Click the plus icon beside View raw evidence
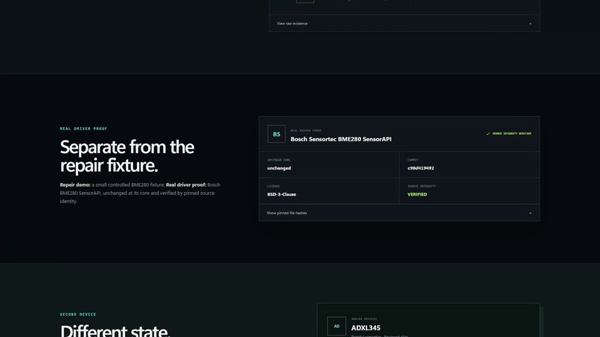600x337 pixels. 530,24
